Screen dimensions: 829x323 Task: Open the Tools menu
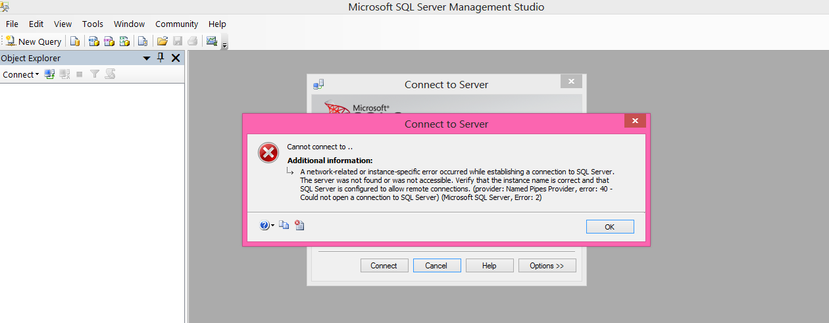pyautogui.click(x=93, y=24)
